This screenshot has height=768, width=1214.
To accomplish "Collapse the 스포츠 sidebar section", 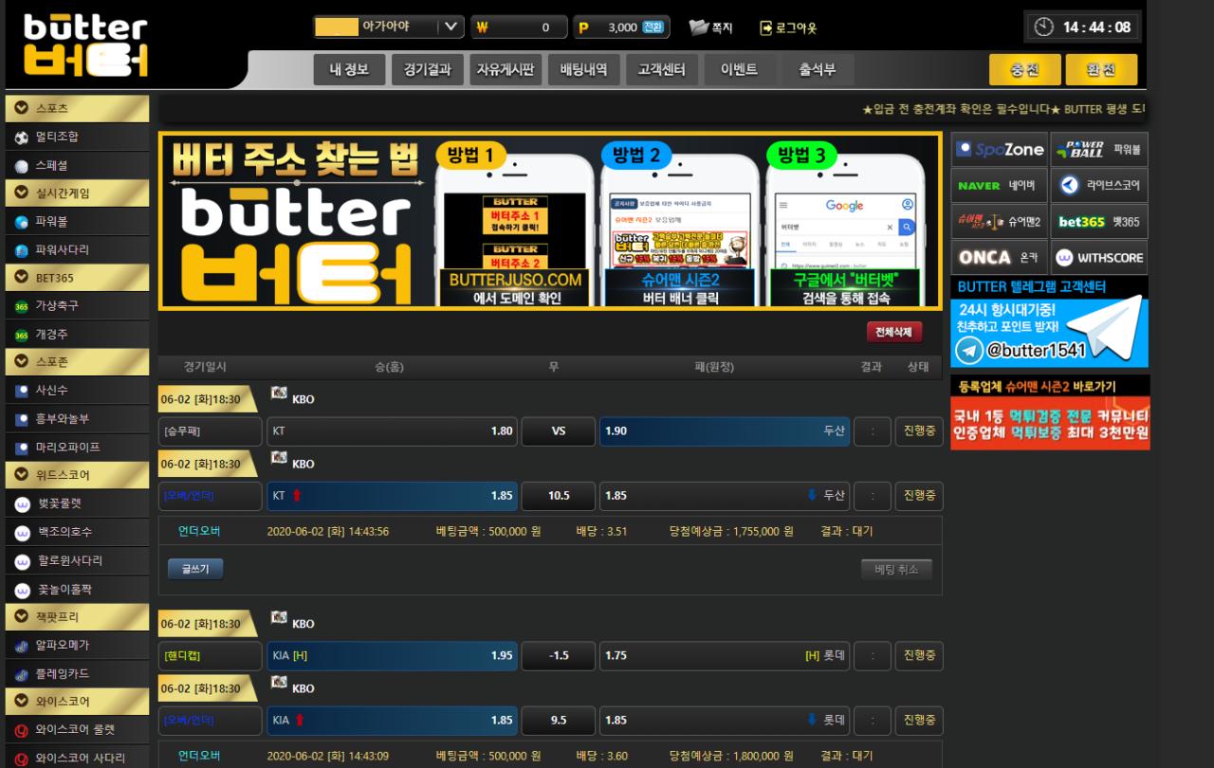I will tap(22, 108).
